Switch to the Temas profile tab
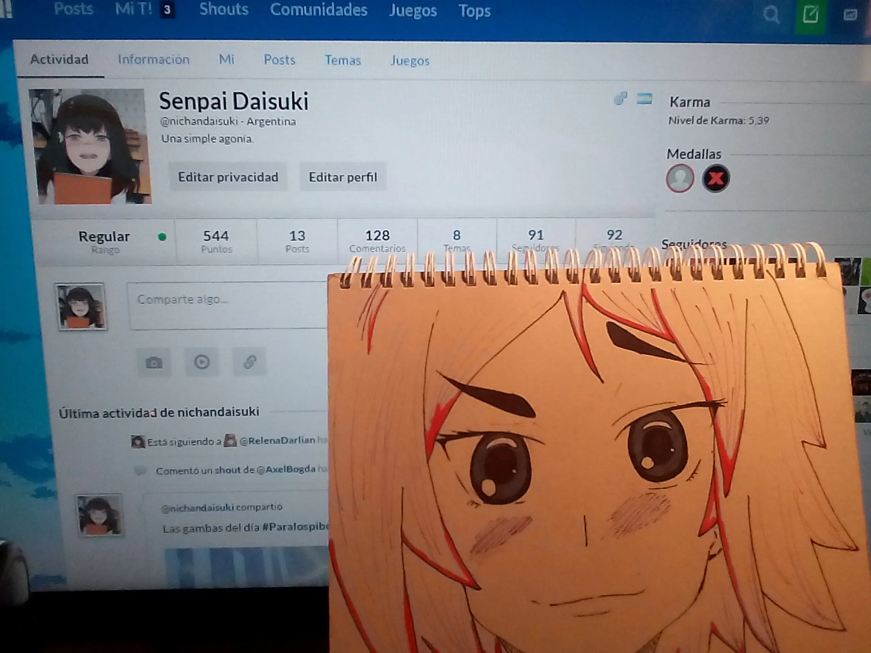 pos(343,60)
